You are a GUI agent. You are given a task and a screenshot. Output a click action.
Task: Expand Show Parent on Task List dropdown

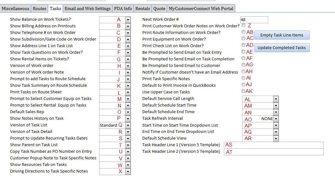[128, 146]
